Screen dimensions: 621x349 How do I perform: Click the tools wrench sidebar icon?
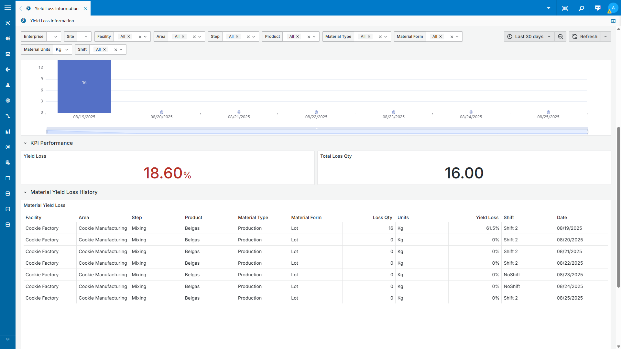8,23
